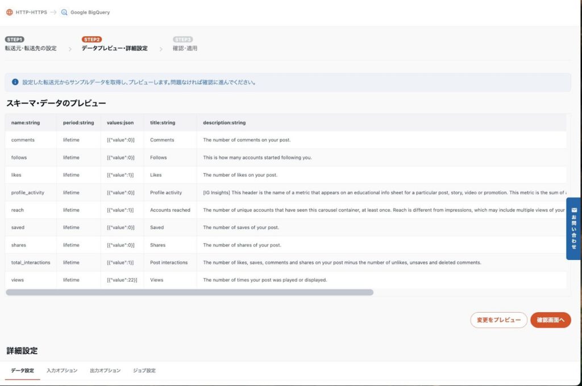Select the 出力オプション tab
The height and width of the screenshot is (386, 582).
pos(105,371)
